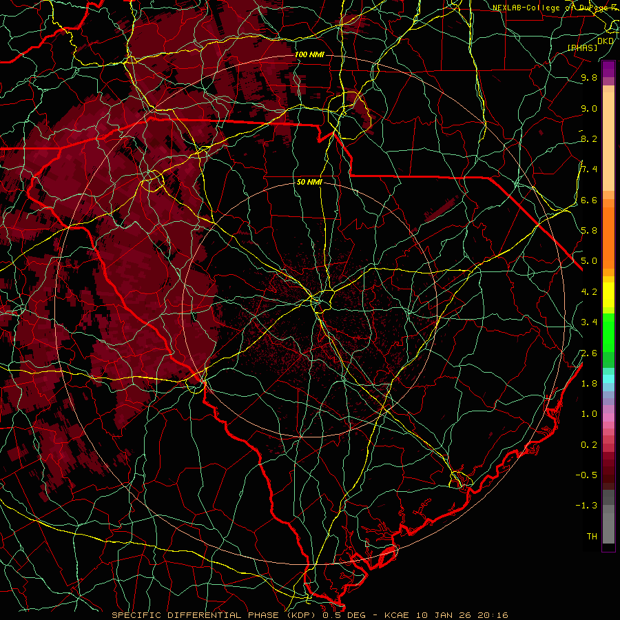Image resolution: width=620 pixels, height=620 pixels.
Task: Click the '9.8' scale value
Action: coord(589,78)
